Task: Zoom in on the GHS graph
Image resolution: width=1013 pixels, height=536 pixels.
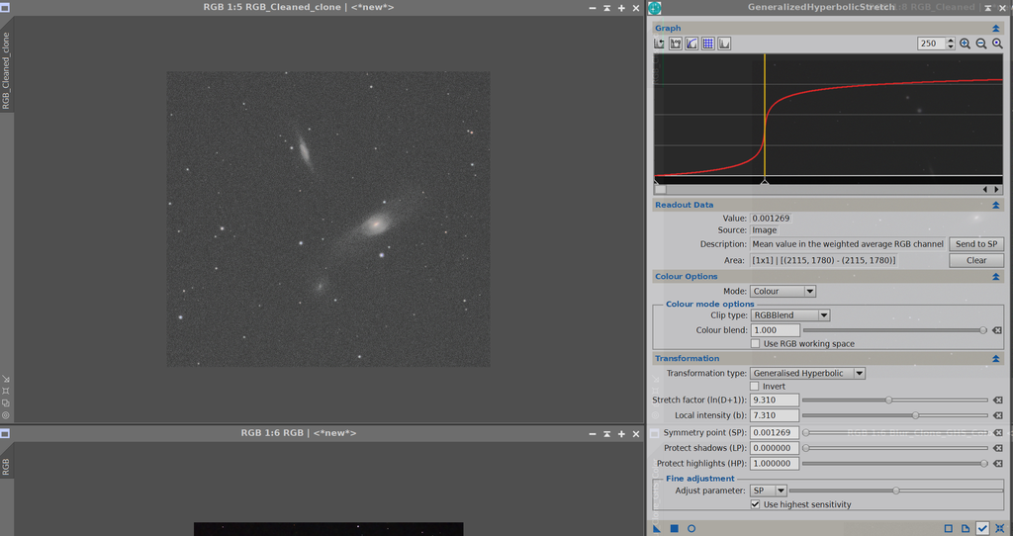Action: 965,44
